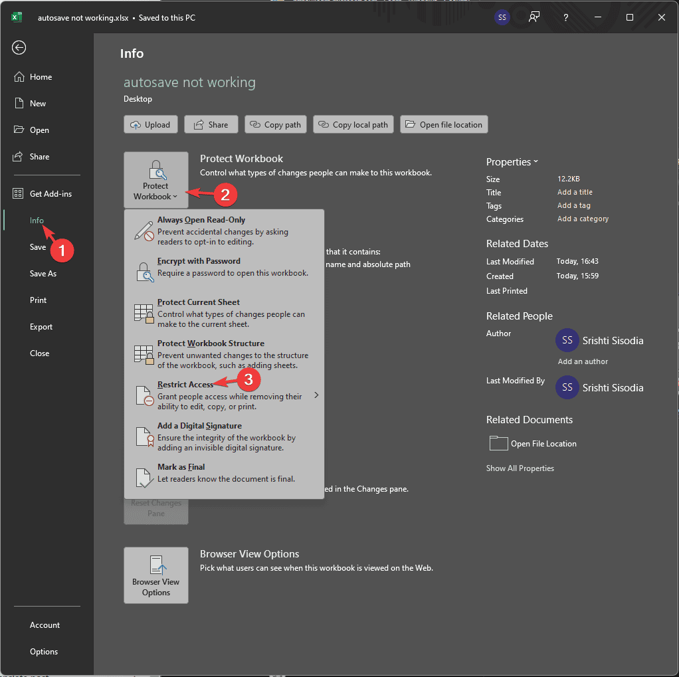This screenshot has width=679, height=677.
Task: Click the folder icon on Open file location
Action: coord(410,124)
